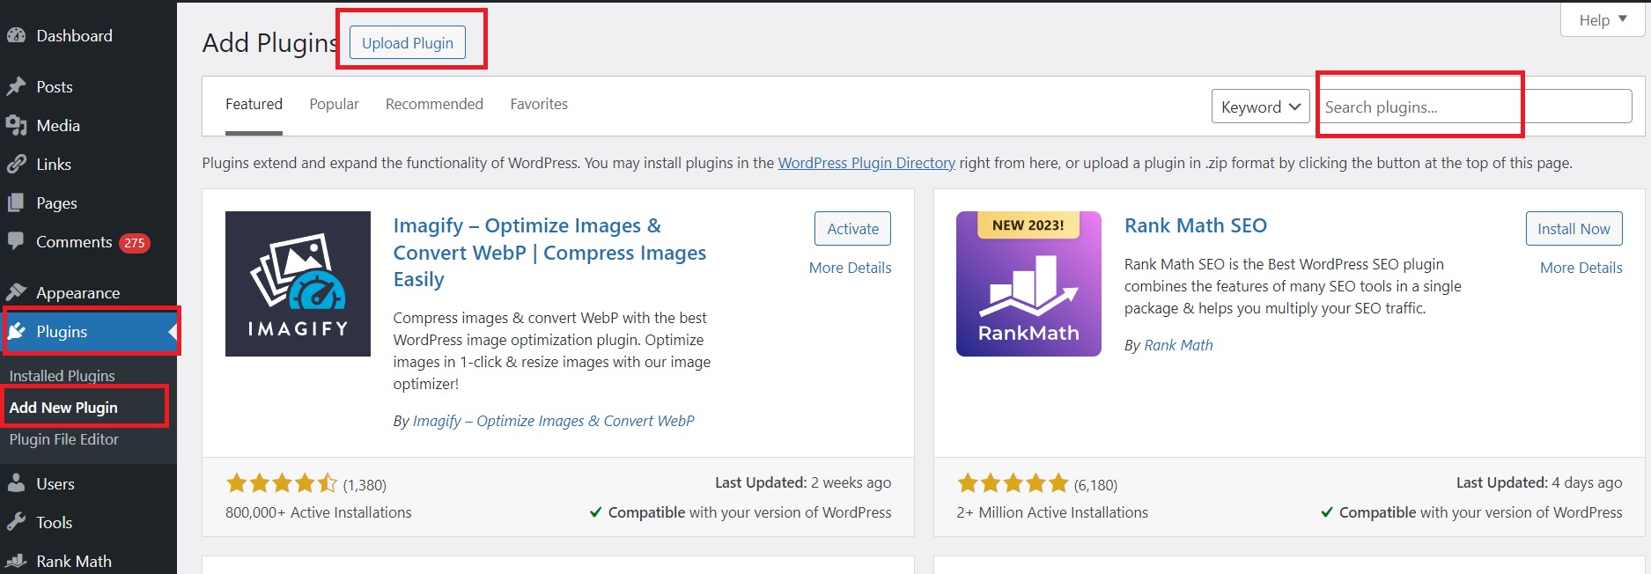Click the Dashboard gauge icon
The height and width of the screenshot is (574, 1651).
tap(16, 36)
